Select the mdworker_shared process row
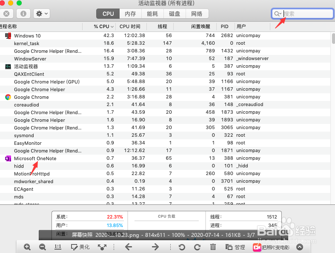This screenshot has height=253, width=335. 165,181
